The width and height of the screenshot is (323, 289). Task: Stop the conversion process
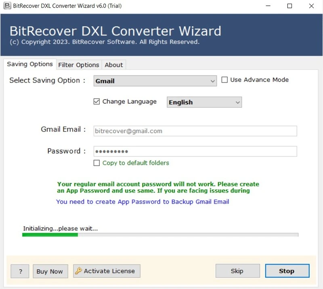point(287,271)
